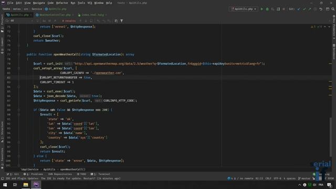Open File Explorer from the taskbar
This screenshot has height=189, width=336.
coord(26,185)
